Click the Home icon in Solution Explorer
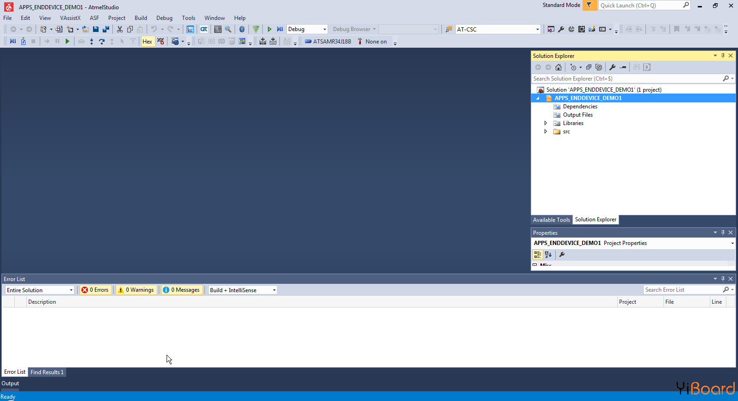The height and width of the screenshot is (401, 738). (558, 67)
